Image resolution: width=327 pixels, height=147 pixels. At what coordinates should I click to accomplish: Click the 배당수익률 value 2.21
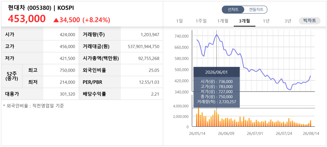(x=155, y=94)
